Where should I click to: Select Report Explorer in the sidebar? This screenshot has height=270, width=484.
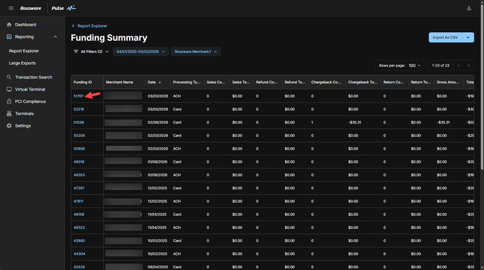[x=24, y=50]
